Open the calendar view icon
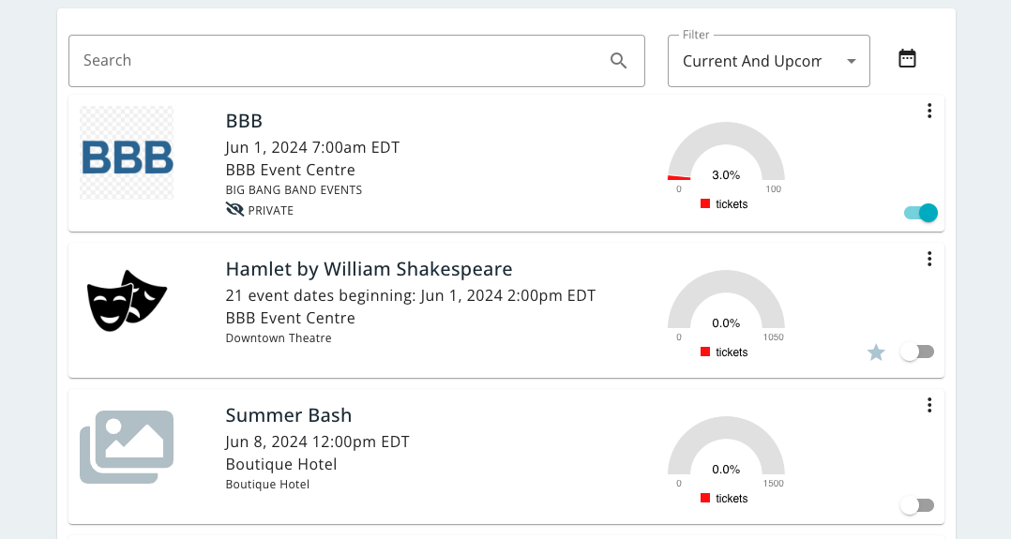Screen dimensions: 1011x539 pos(907,59)
